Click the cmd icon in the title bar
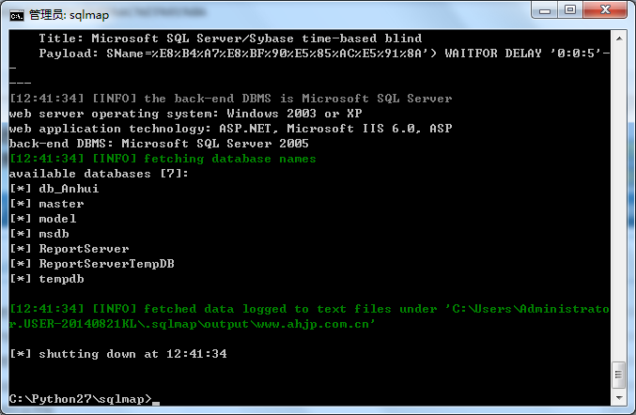The image size is (636, 415). pos(17,15)
